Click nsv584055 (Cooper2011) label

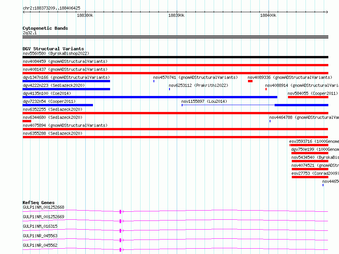click(x=313, y=93)
